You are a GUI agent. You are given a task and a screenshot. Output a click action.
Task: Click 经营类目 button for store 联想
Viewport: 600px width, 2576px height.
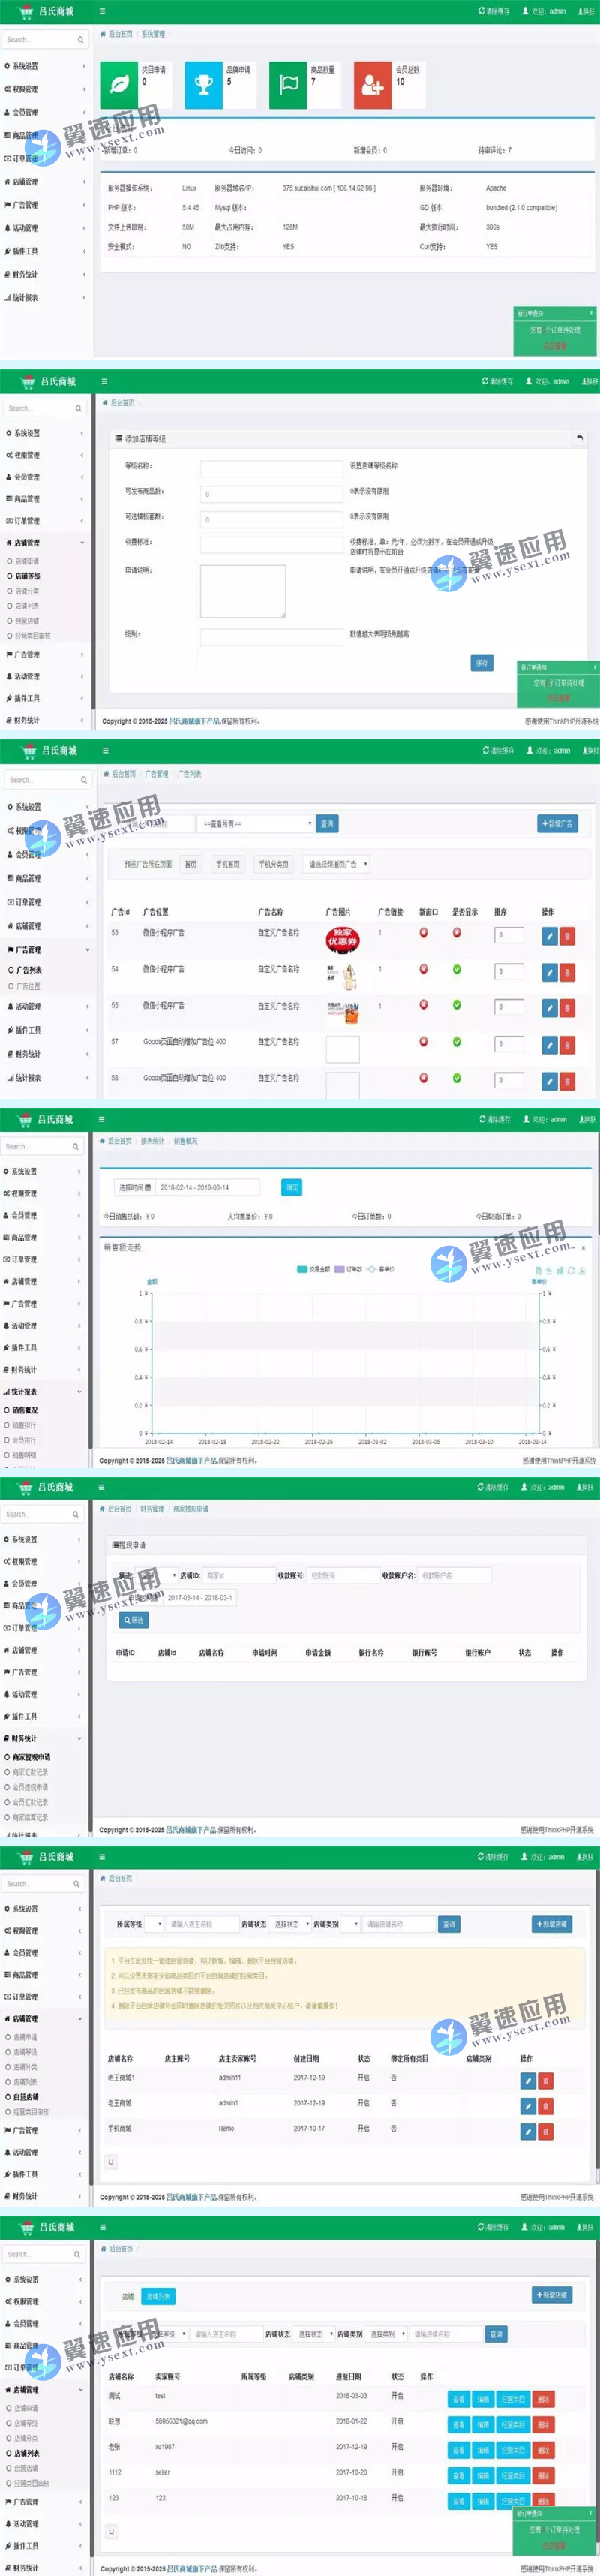click(513, 2425)
